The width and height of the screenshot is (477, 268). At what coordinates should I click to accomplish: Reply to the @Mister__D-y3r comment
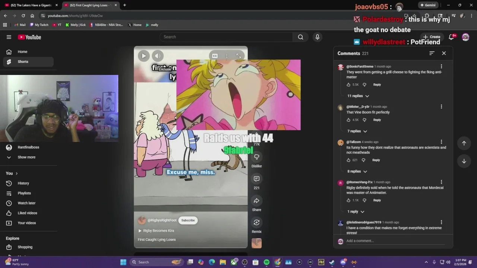click(377, 120)
